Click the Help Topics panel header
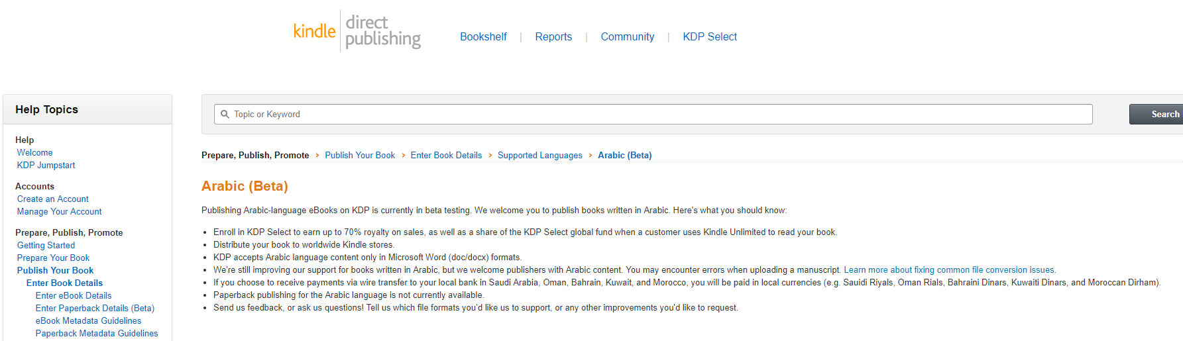This screenshot has width=1183, height=341. click(87, 109)
